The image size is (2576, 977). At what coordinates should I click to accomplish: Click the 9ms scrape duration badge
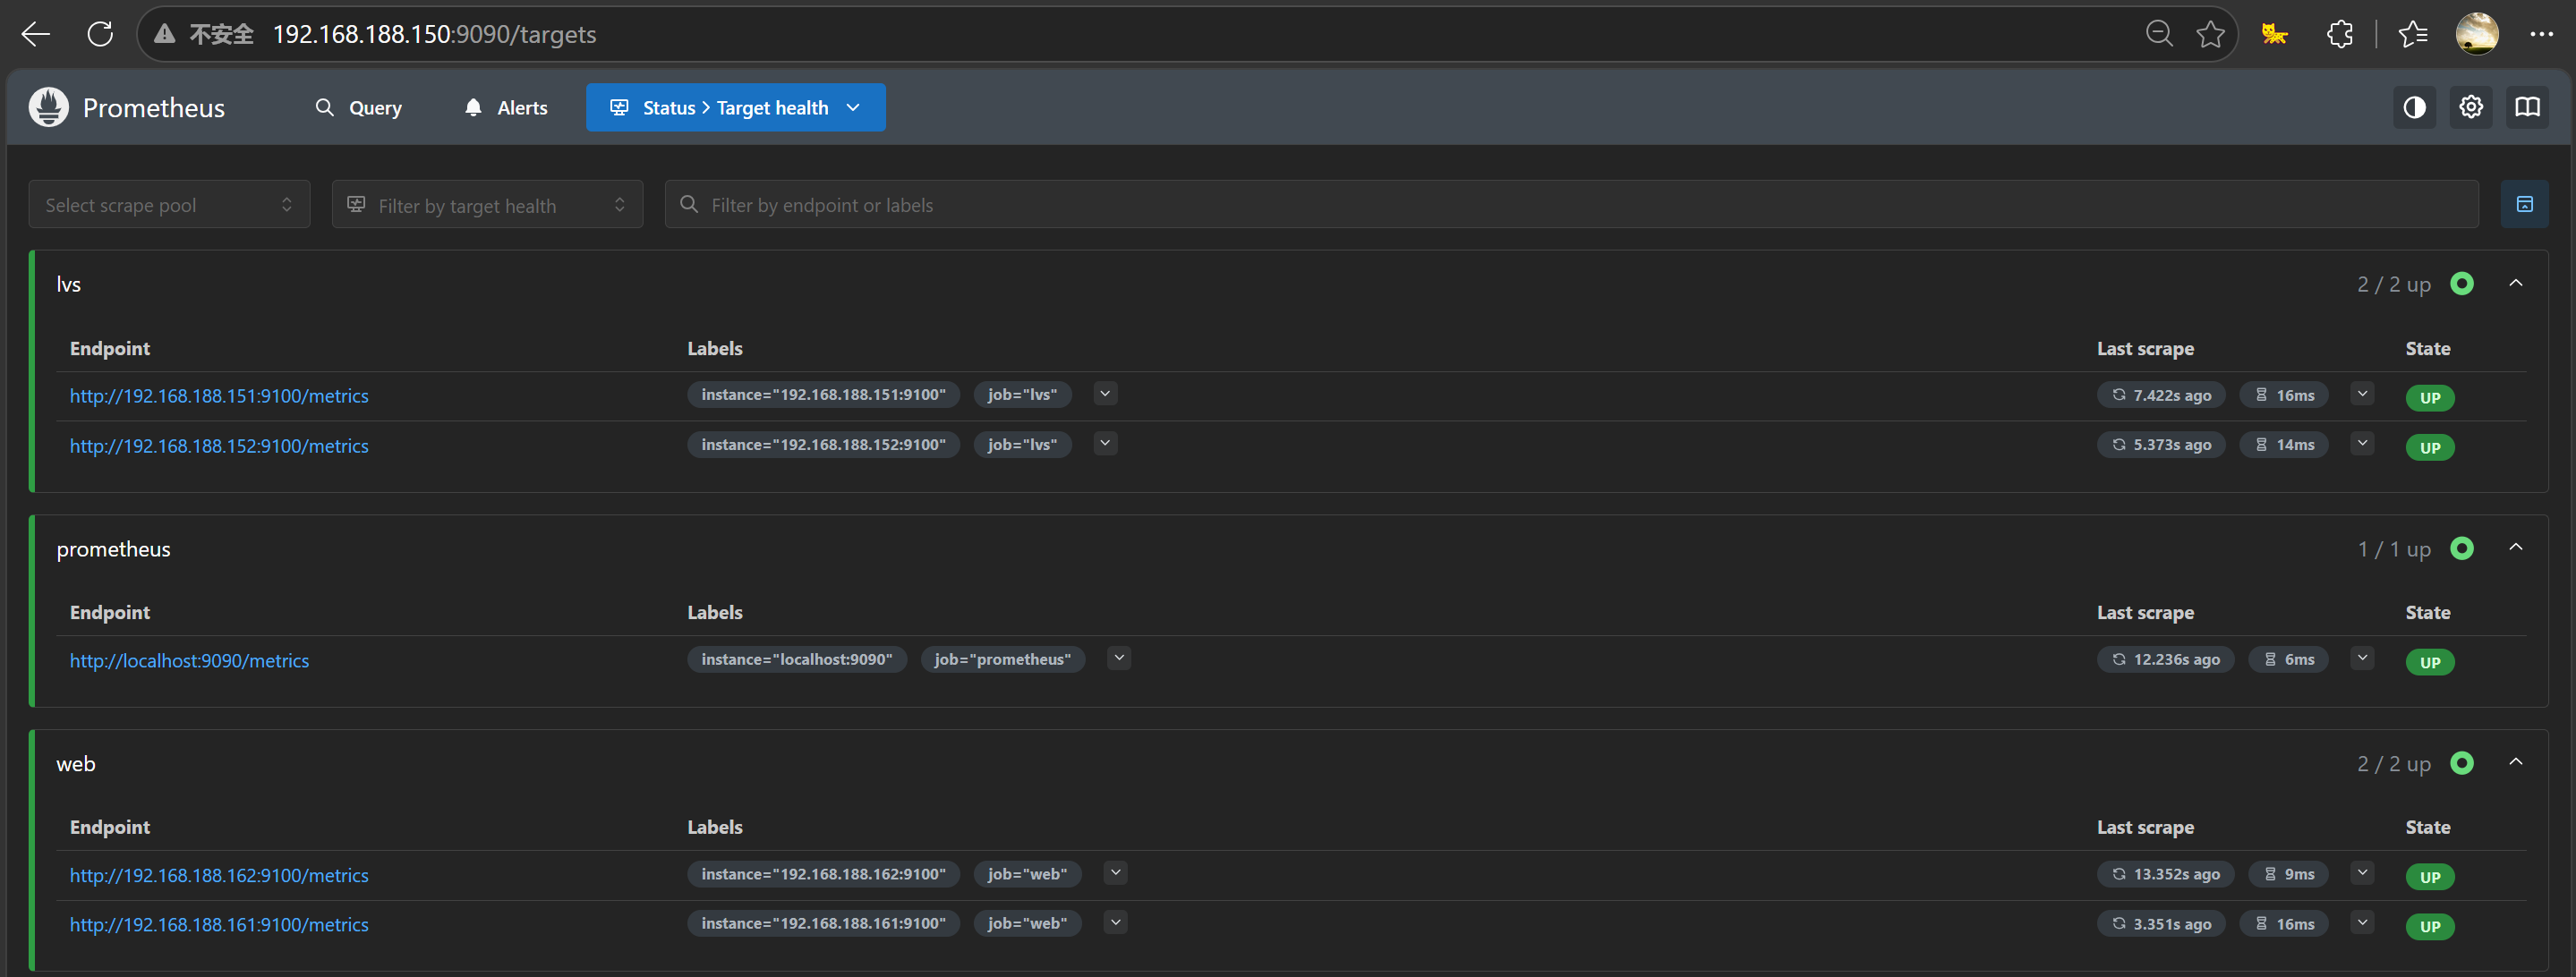pos(2288,874)
